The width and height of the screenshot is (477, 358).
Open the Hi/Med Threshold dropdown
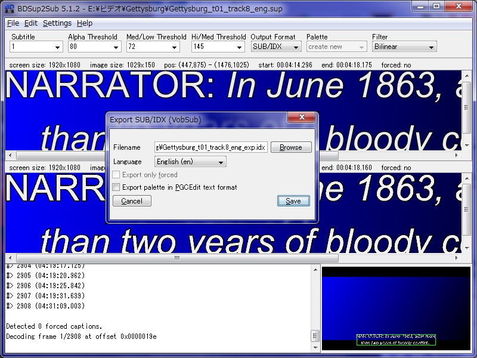[x=218, y=47]
